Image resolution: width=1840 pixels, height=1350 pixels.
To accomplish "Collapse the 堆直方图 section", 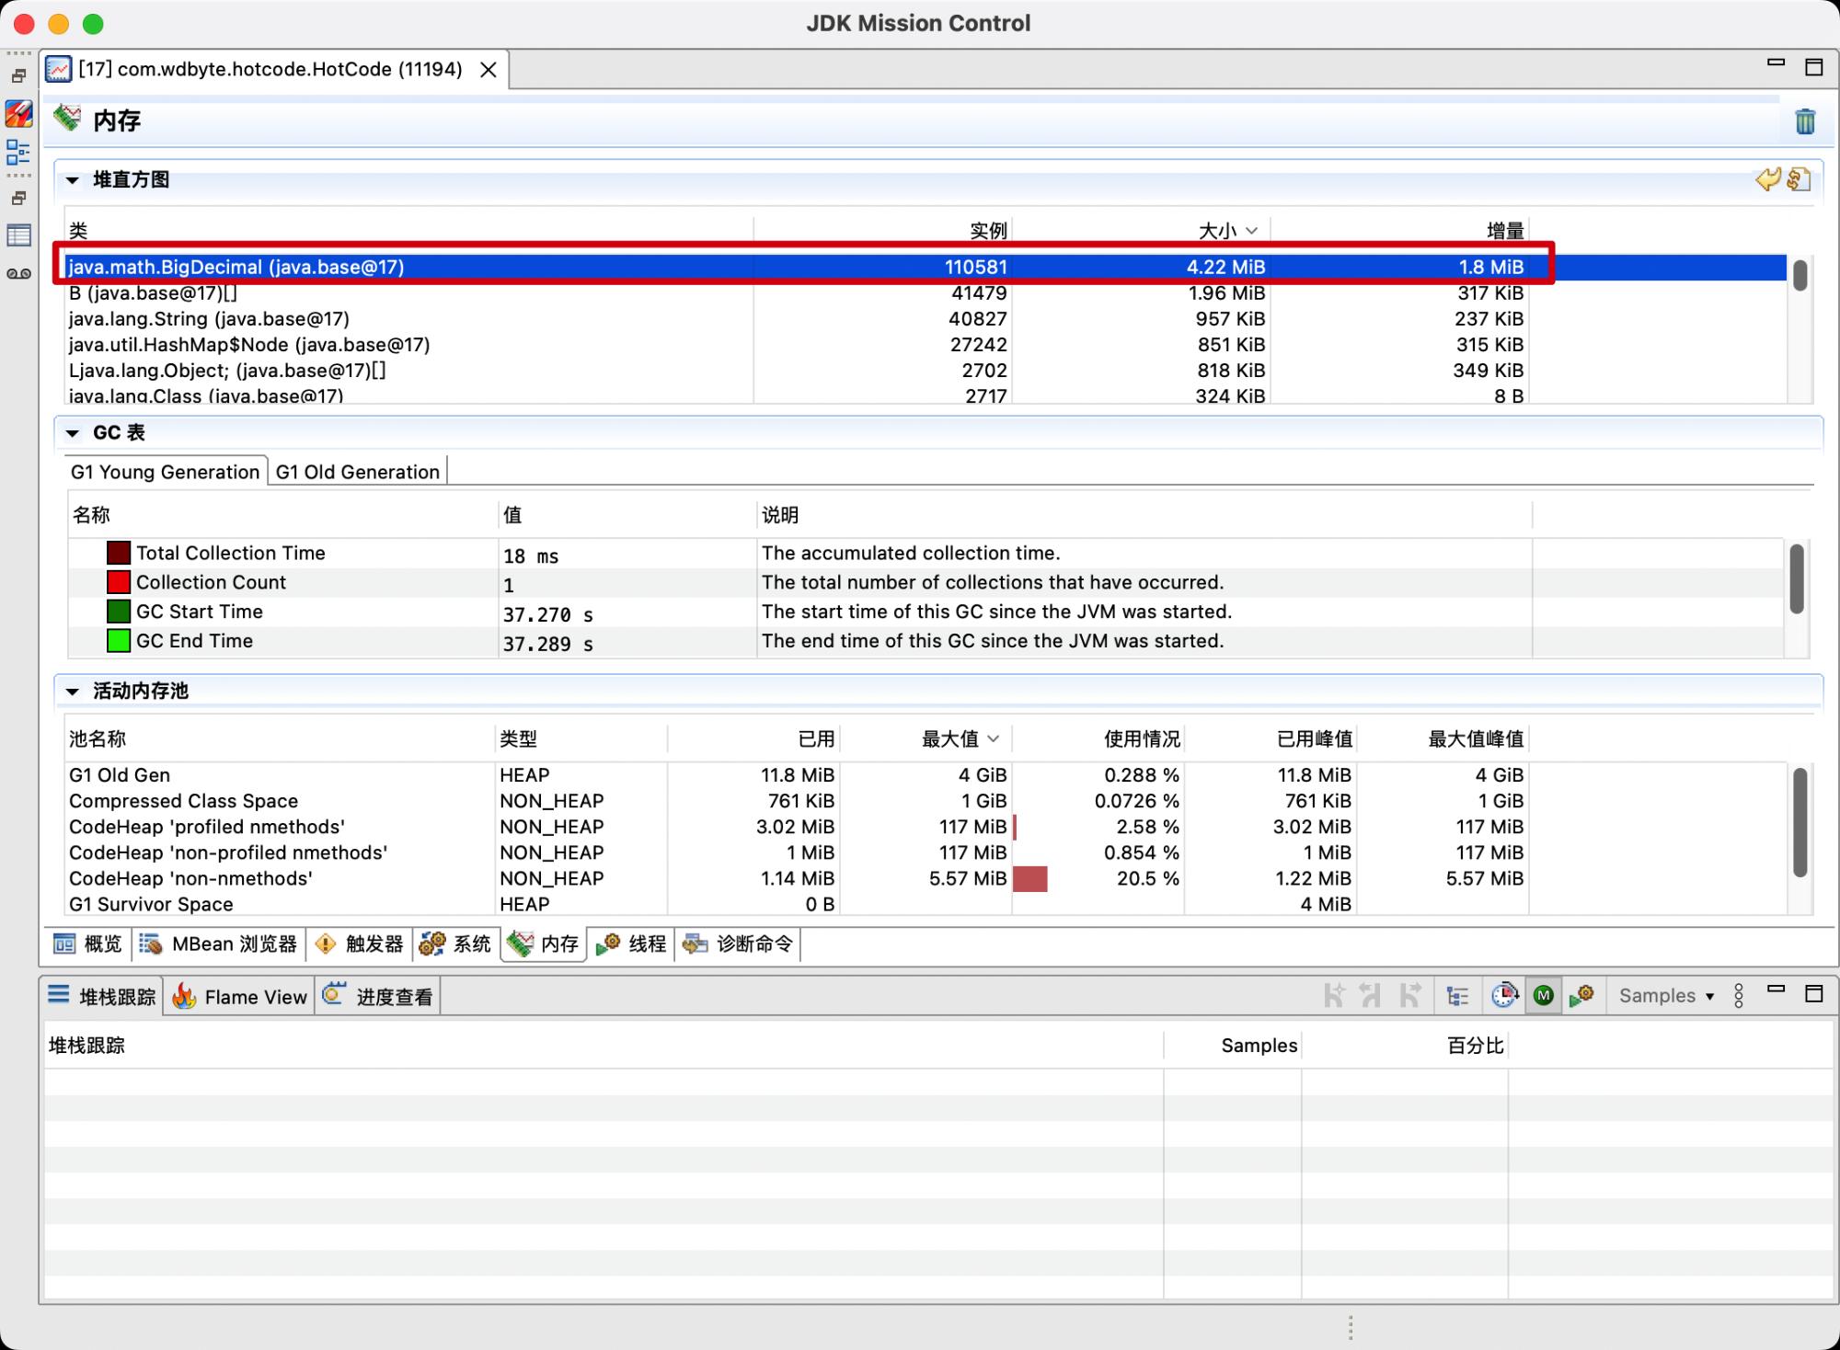I will (x=73, y=180).
